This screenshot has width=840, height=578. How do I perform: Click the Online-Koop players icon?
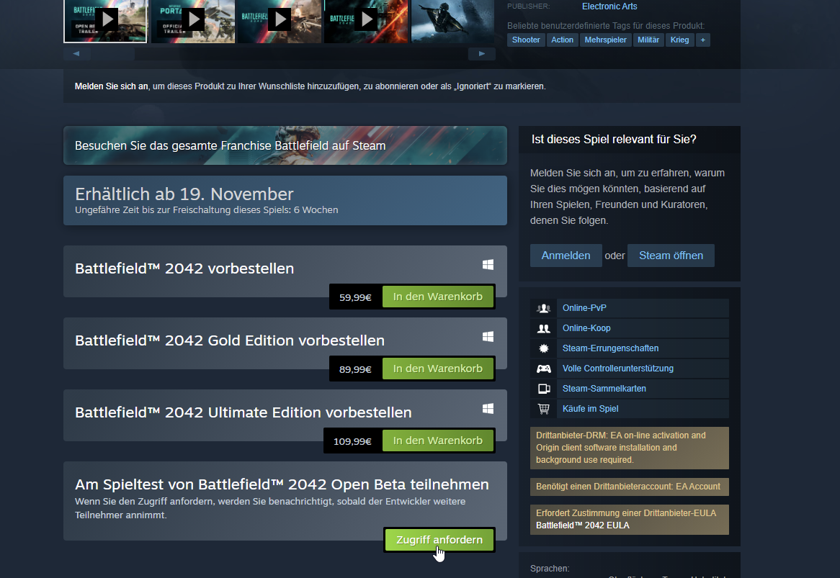[x=544, y=328]
